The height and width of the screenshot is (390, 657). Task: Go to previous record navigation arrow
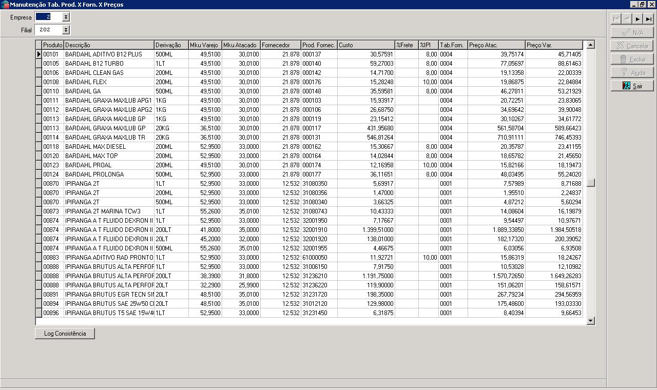(627, 19)
